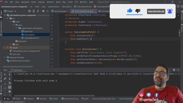Open the Favorites side tab
This screenshot has height=103, width=183.
point(1,90)
